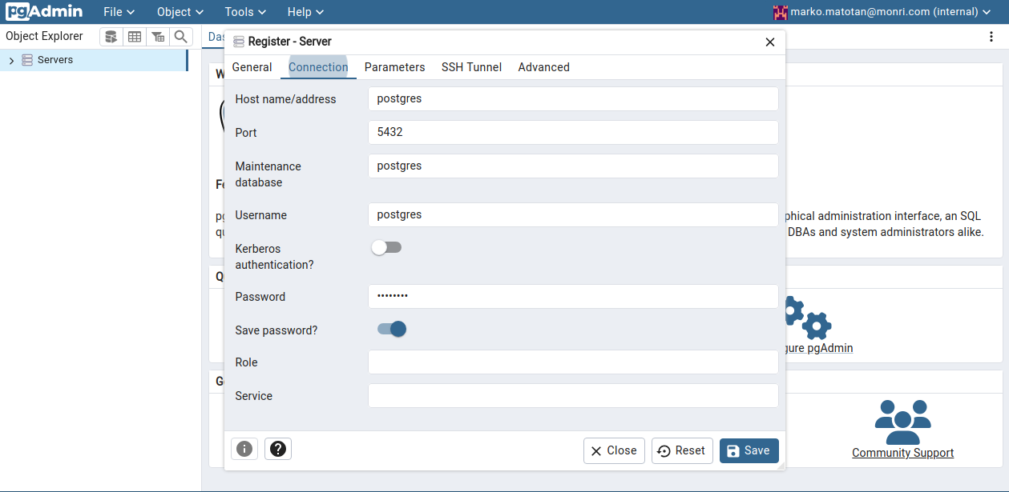Screen dimensions: 1009x492
Task: Click the info icon in dialog footer
Action: click(x=244, y=450)
